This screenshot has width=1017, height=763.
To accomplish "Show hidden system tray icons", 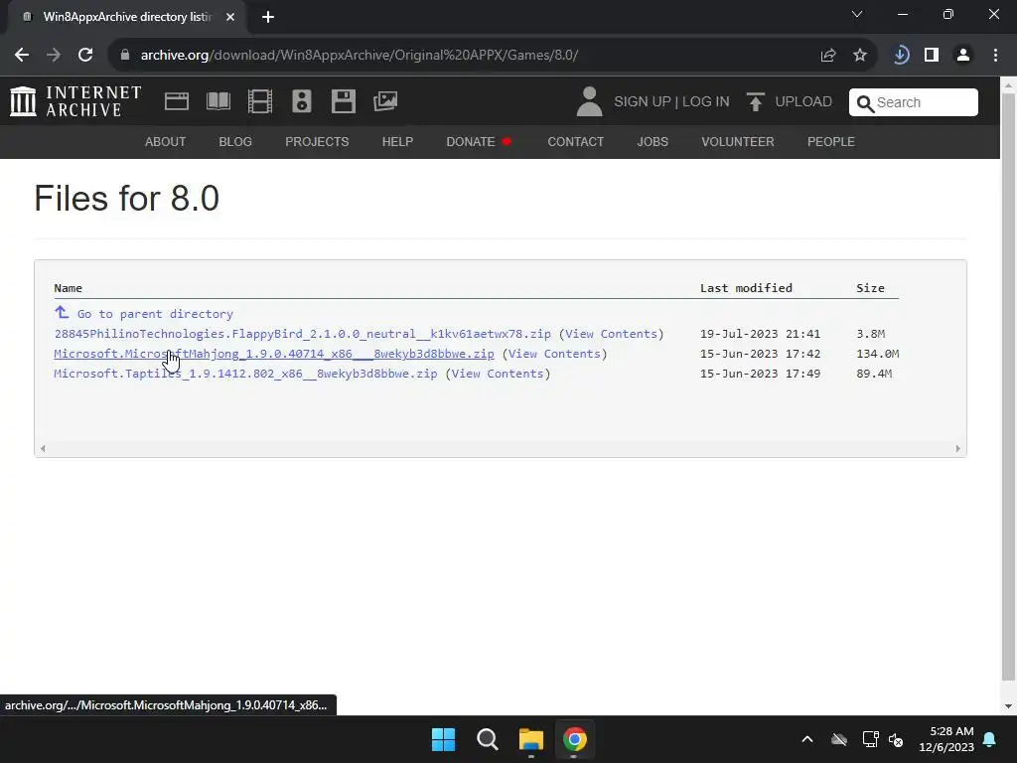I will [807, 739].
